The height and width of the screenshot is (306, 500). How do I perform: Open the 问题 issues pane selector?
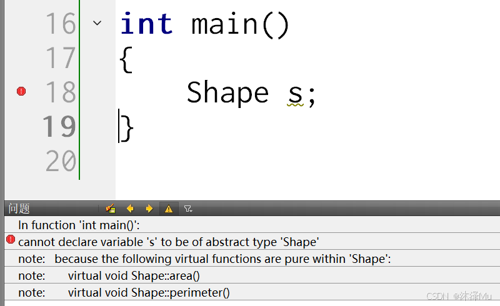pos(19,209)
